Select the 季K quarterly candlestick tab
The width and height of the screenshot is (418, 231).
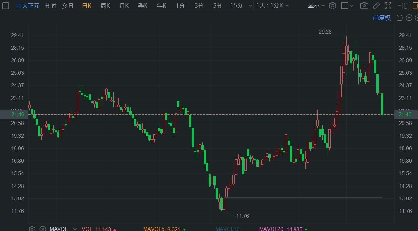(x=143, y=5)
